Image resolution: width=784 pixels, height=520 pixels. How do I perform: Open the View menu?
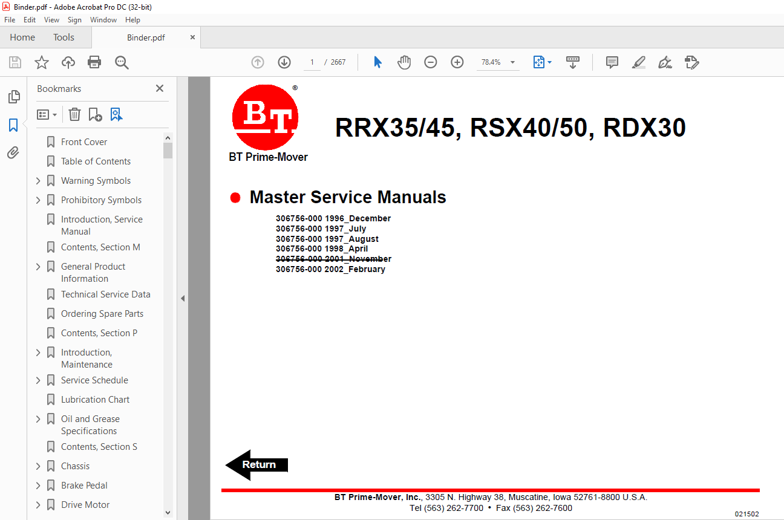pos(51,20)
